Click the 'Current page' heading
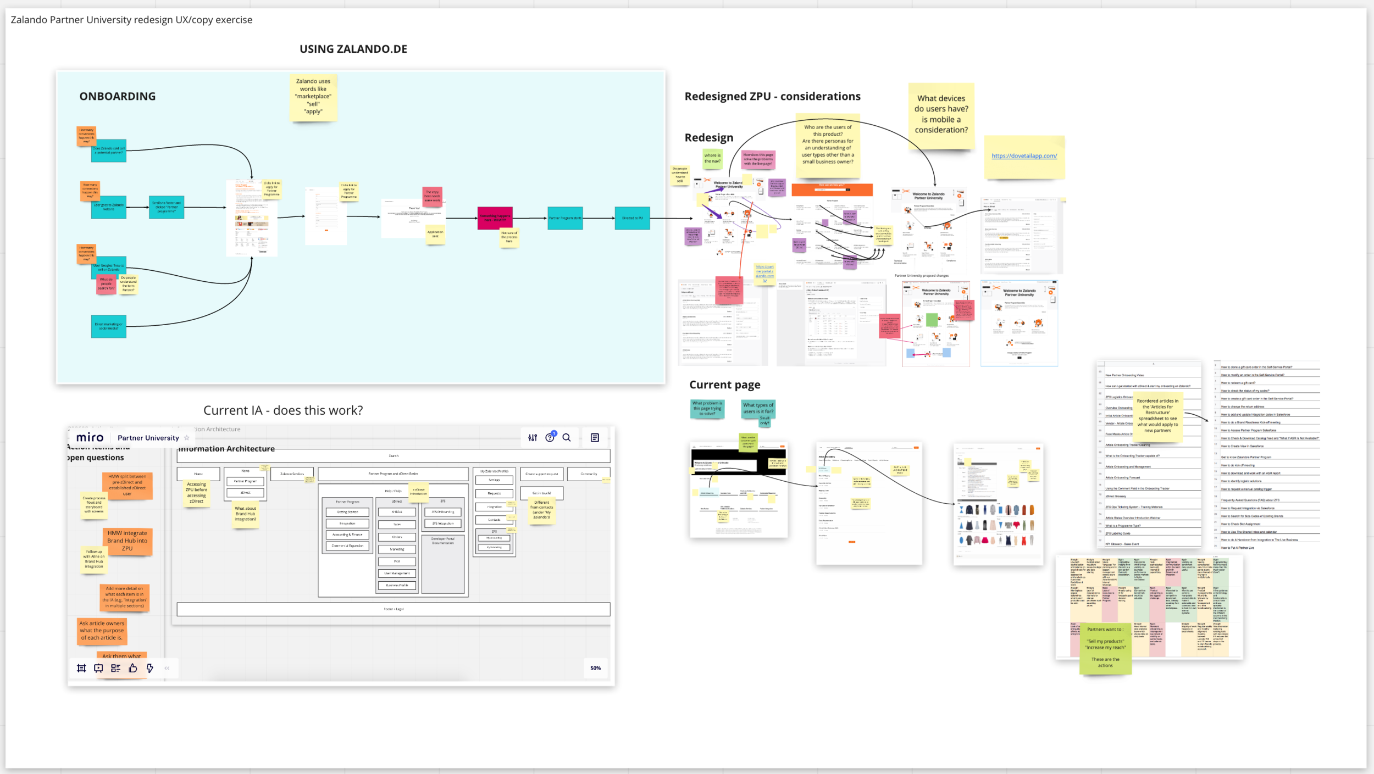 click(x=724, y=385)
